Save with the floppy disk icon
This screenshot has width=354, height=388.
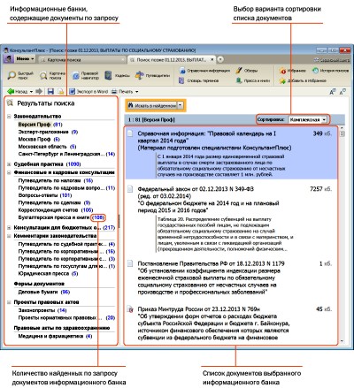pyautogui.click(x=50, y=91)
